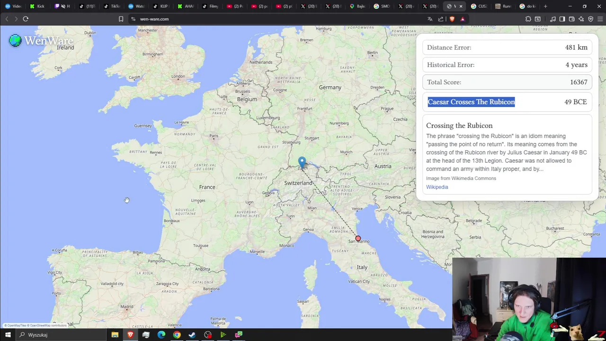Screen dimensions: 606x341
Task: Open the Brave VPN shield icon
Action: coord(590,19)
